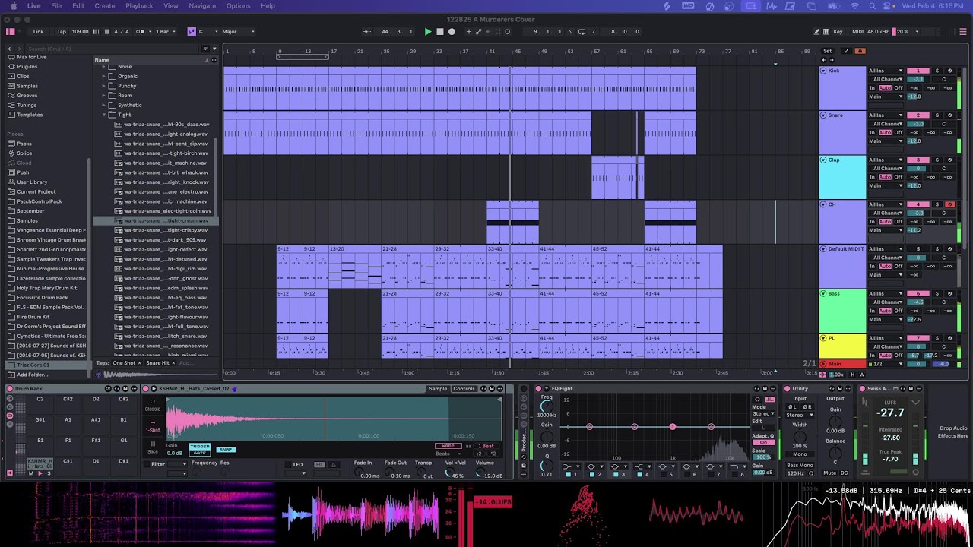Toggle Utility device activator
This screenshot has width=973, height=547.
(787, 389)
